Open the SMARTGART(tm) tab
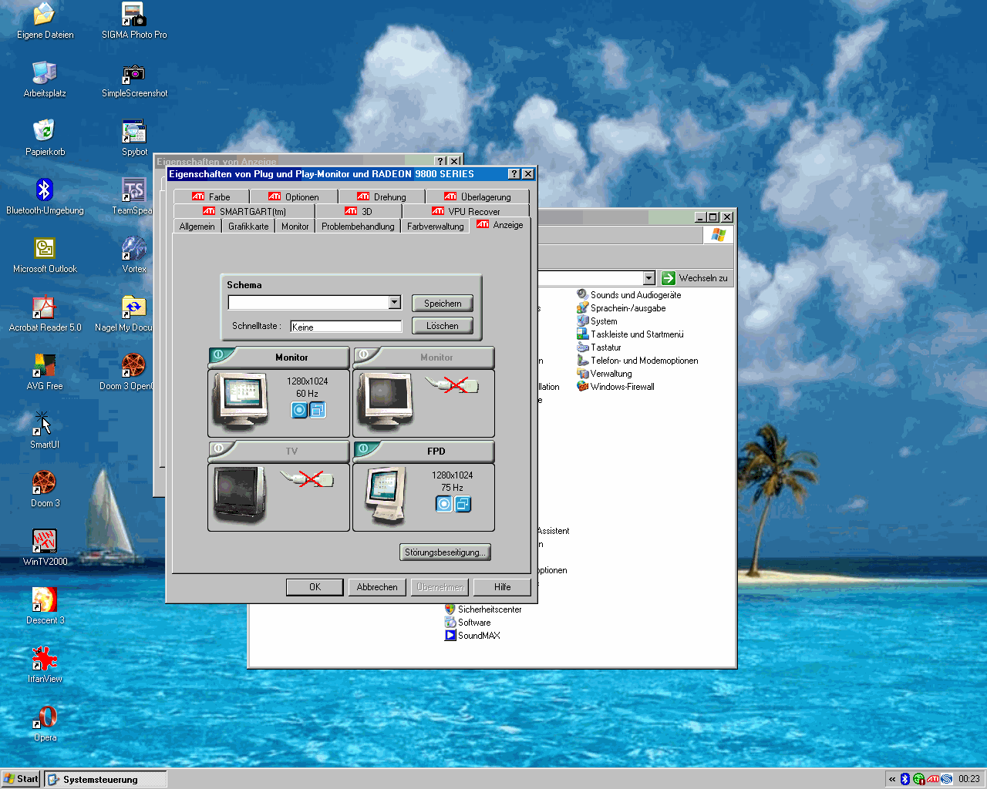987x789 pixels. click(x=244, y=212)
